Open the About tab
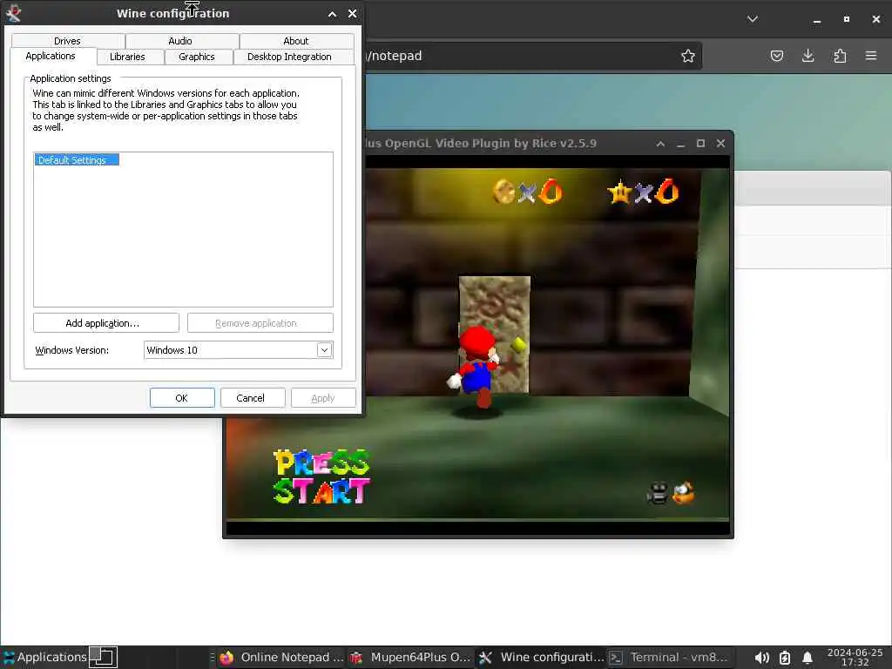Viewport: 892px width, 669px height. pyautogui.click(x=296, y=41)
